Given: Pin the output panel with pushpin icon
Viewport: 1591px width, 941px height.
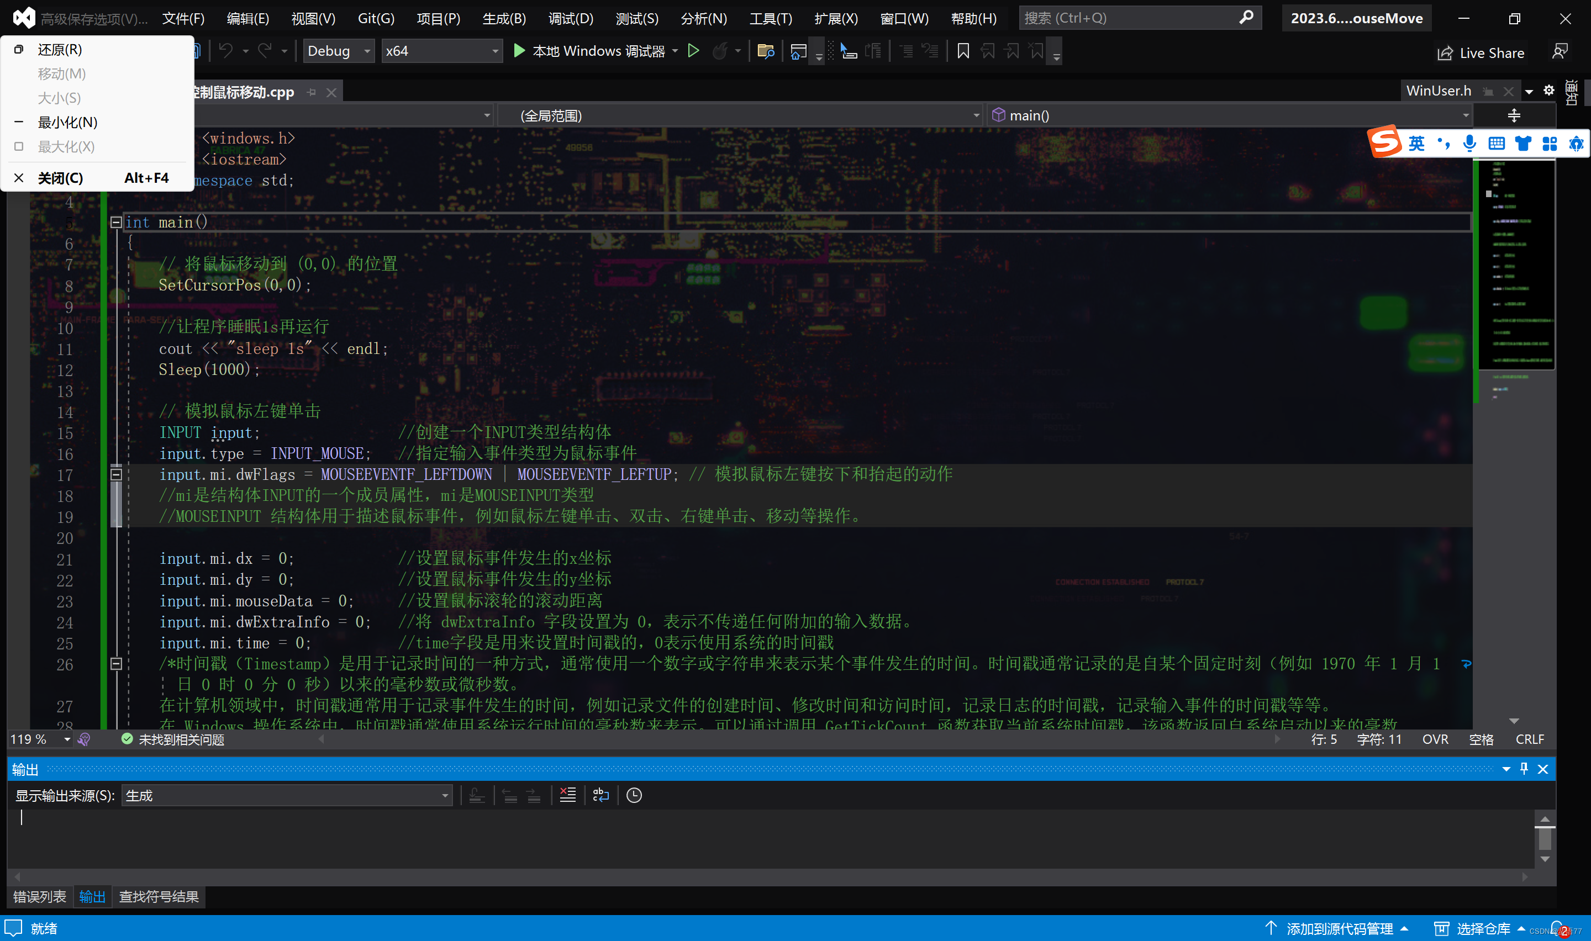Looking at the screenshot, I should (1524, 769).
